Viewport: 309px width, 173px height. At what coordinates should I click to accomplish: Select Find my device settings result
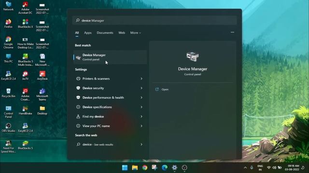point(110,116)
